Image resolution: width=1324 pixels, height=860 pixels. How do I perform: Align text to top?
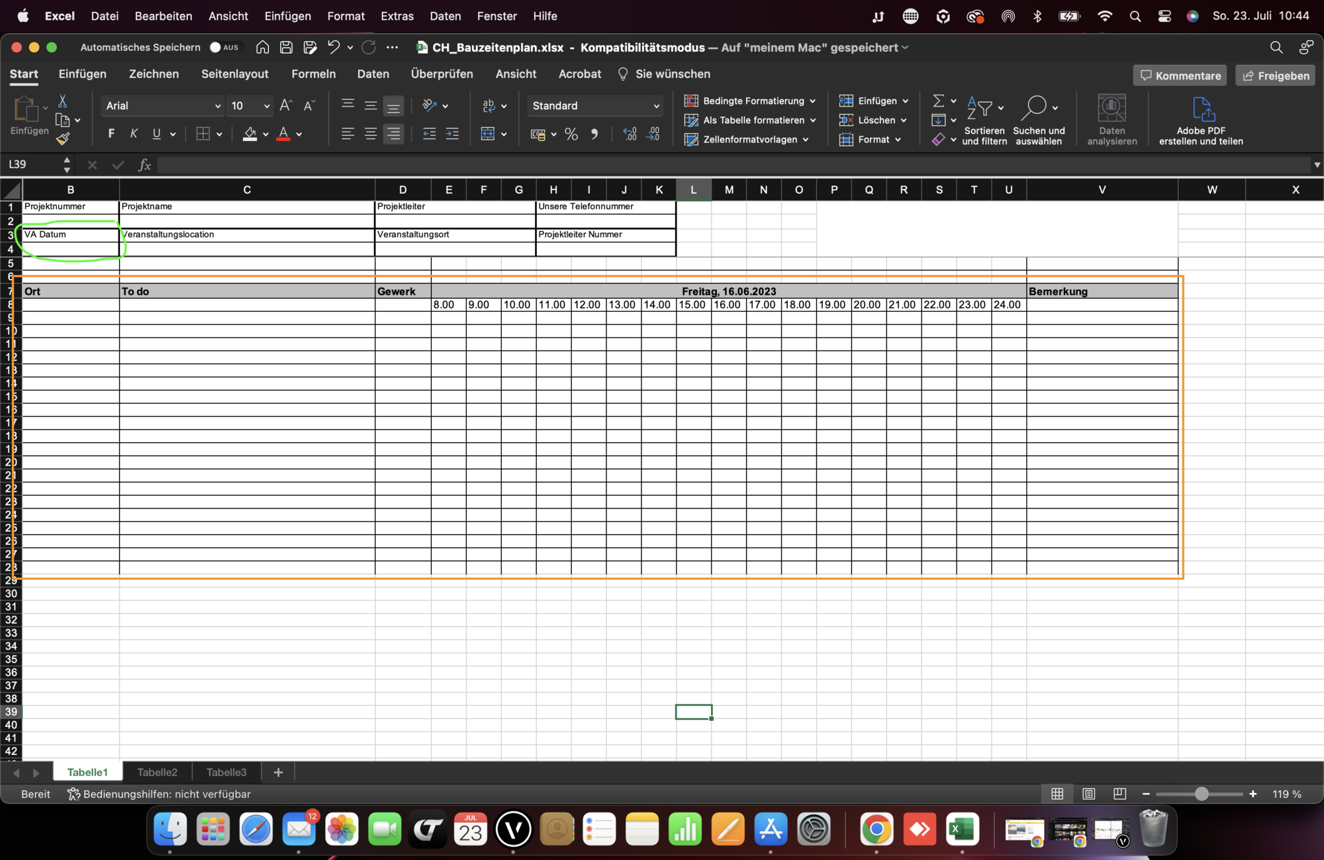pyautogui.click(x=348, y=105)
